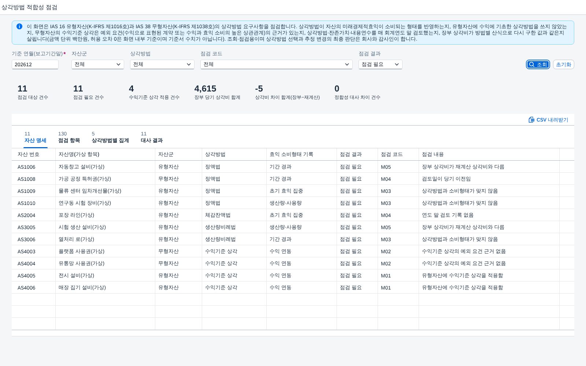Image resolution: width=586 pixels, height=366 pixels.
Task: Click the 기준 연월 input field
Action: tap(35, 64)
